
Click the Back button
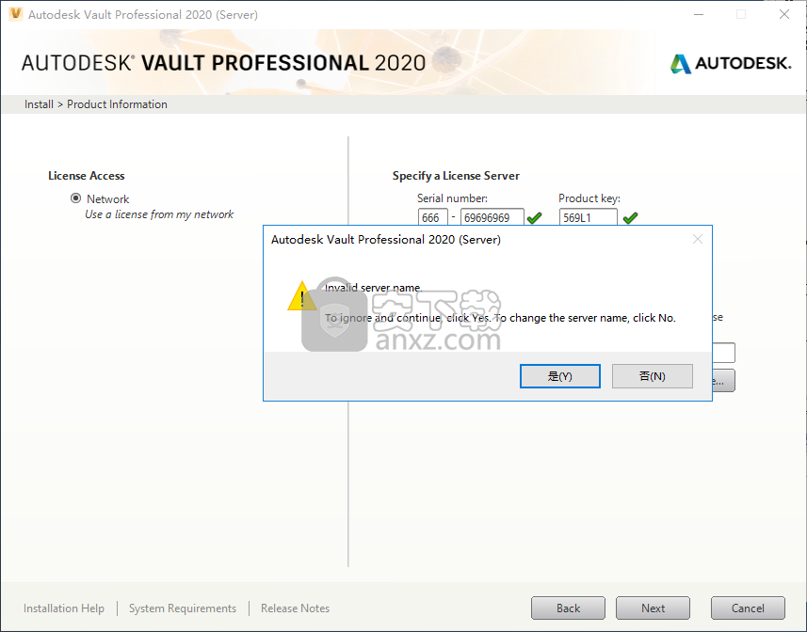[568, 608]
